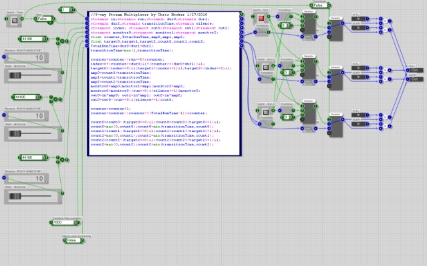Toggle the Switch - Solo 3 button
The image size is (427, 266).
[x=266, y=112]
